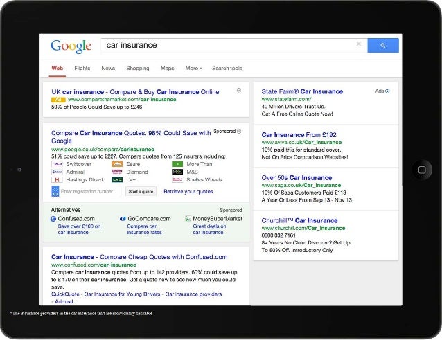This screenshot has width=442, height=340.
Task: Open Car Insurance From £192 ad
Action: 299,134
